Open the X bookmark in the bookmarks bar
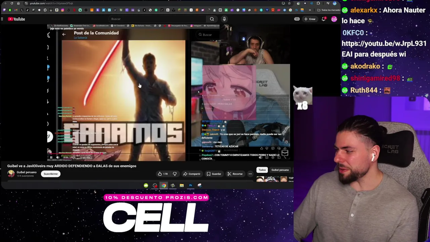The width and height of the screenshot is (430, 242). 22,10
